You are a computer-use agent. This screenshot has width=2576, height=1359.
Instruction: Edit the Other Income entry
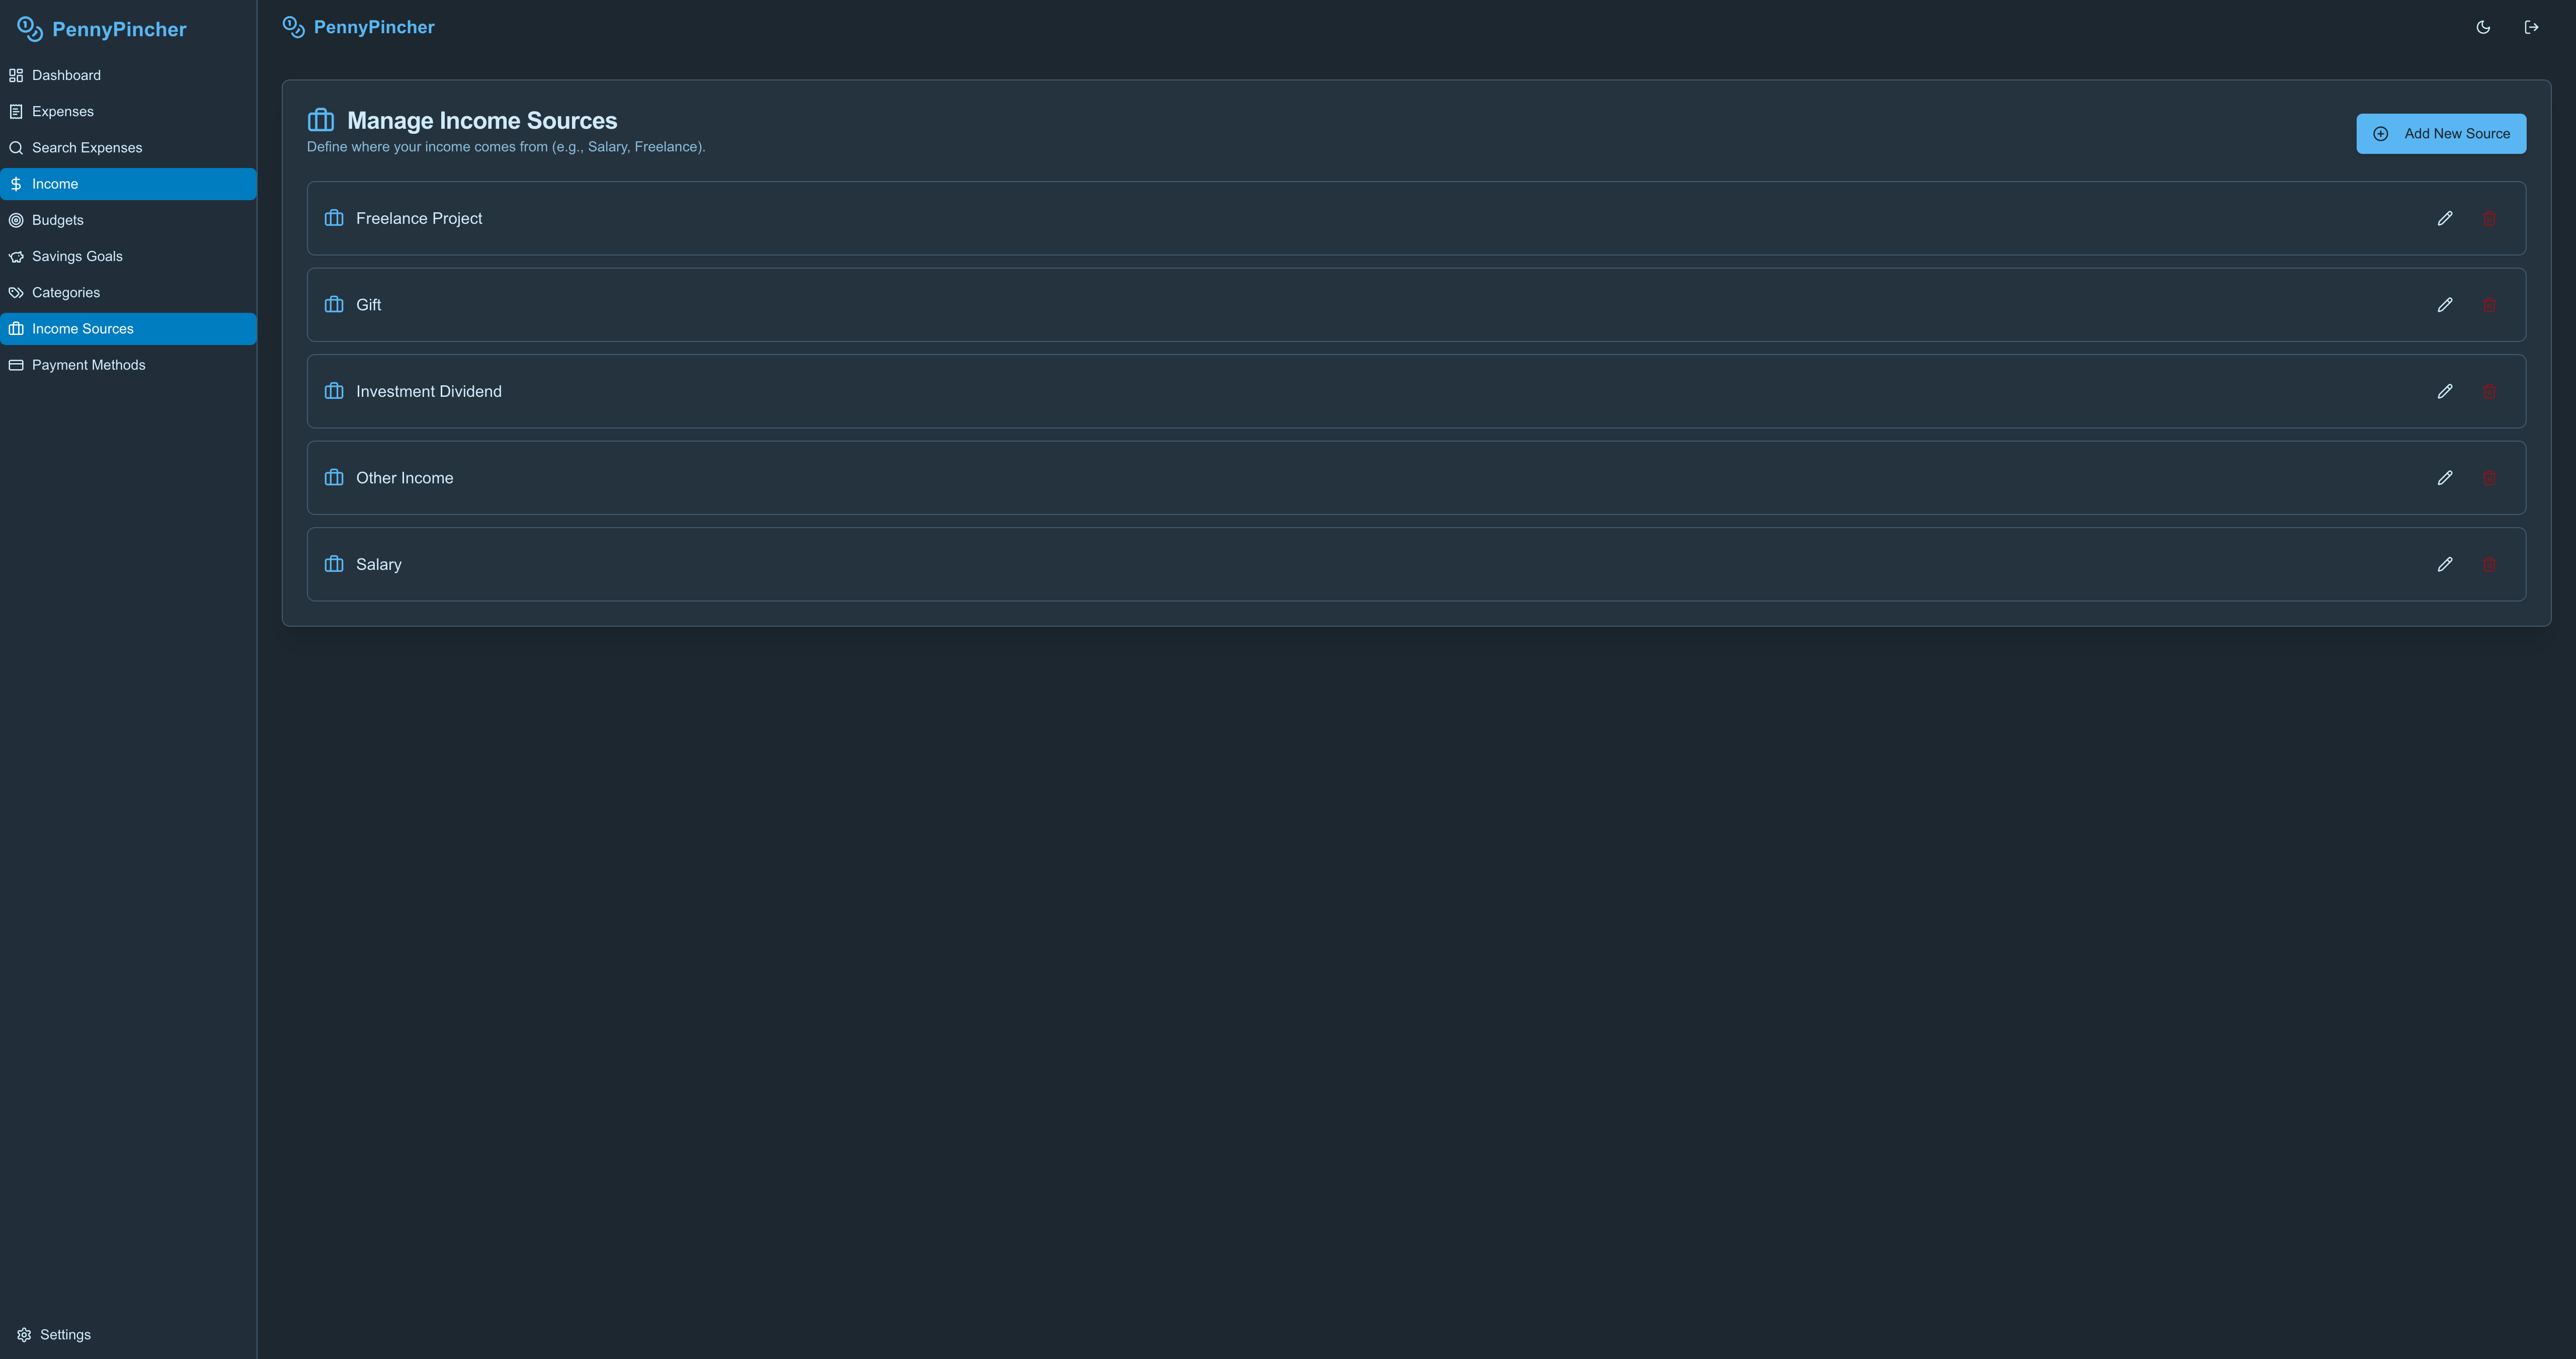click(2445, 478)
